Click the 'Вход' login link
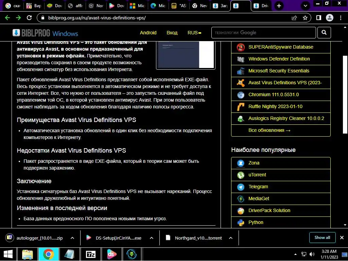Image resolution: width=348 pixels, height=261 pixels. [x=172, y=33]
